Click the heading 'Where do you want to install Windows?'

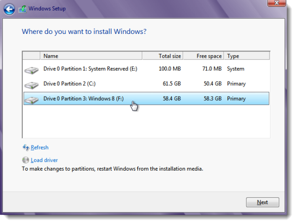point(84,32)
